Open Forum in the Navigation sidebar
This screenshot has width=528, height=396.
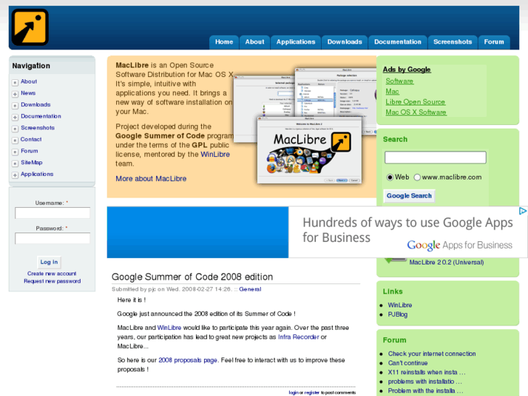(x=29, y=151)
